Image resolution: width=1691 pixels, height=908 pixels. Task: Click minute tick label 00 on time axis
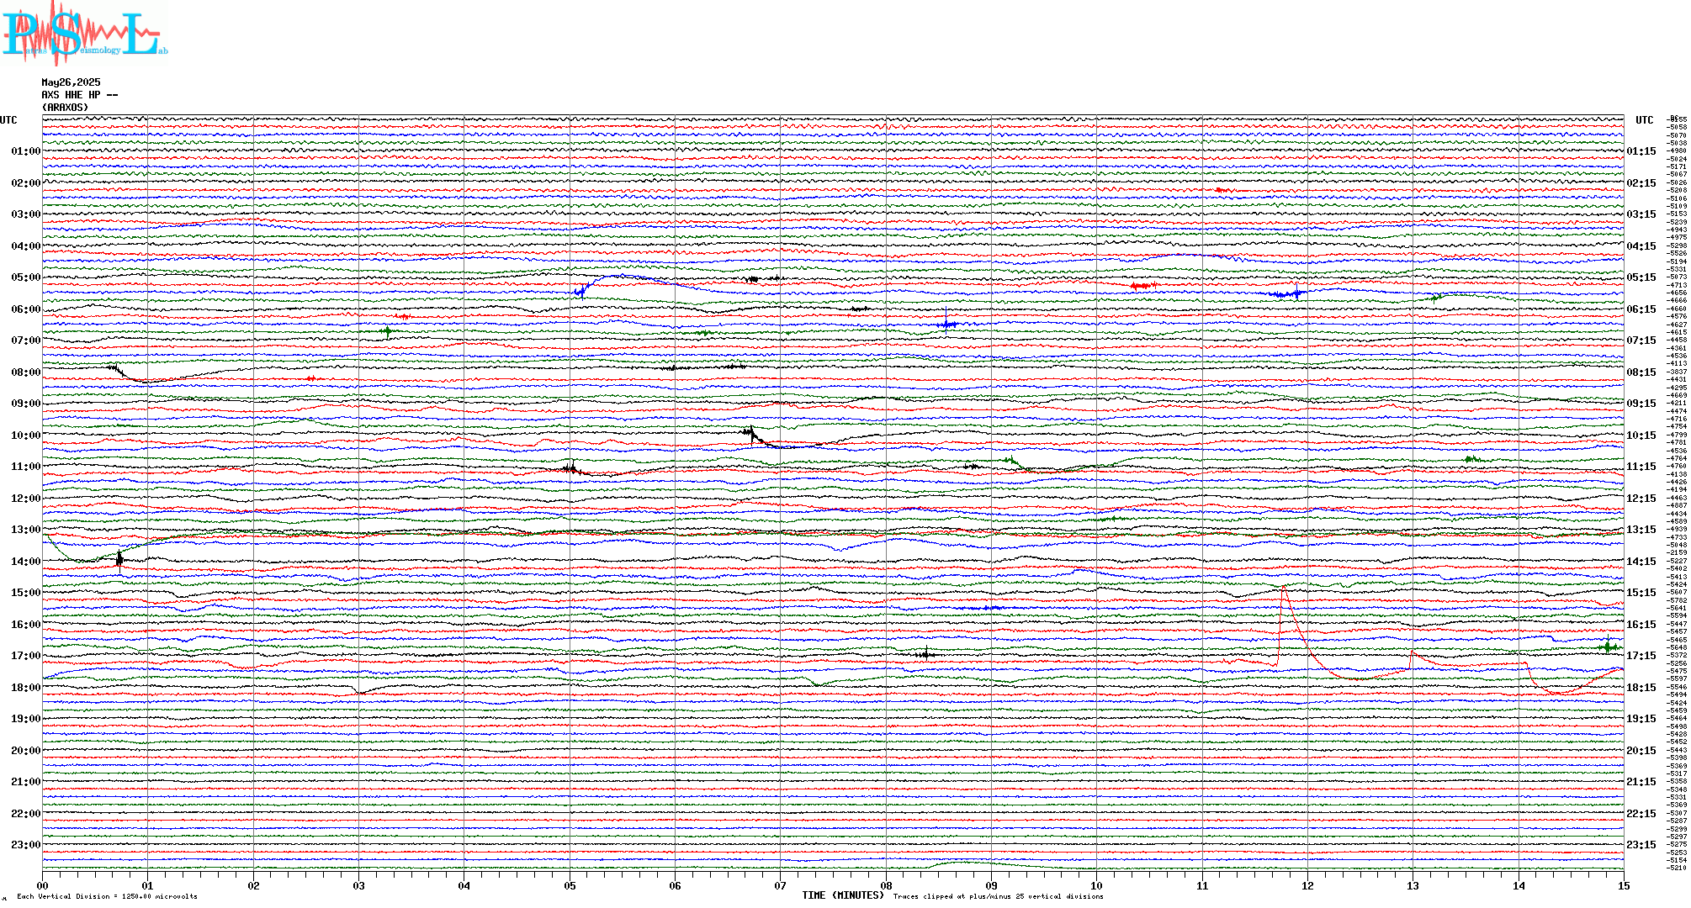[42, 885]
